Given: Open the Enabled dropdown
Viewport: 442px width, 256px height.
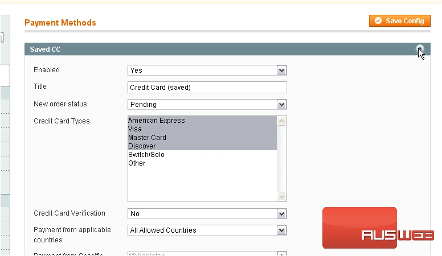Looking at the screenshot, I should tap(207, 71).
